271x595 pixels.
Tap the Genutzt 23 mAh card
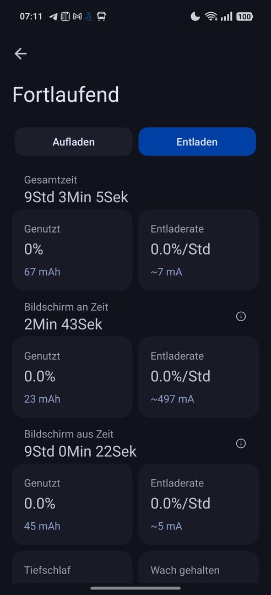[72, 377]
